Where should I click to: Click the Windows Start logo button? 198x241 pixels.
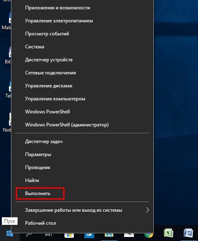point(9,234)
